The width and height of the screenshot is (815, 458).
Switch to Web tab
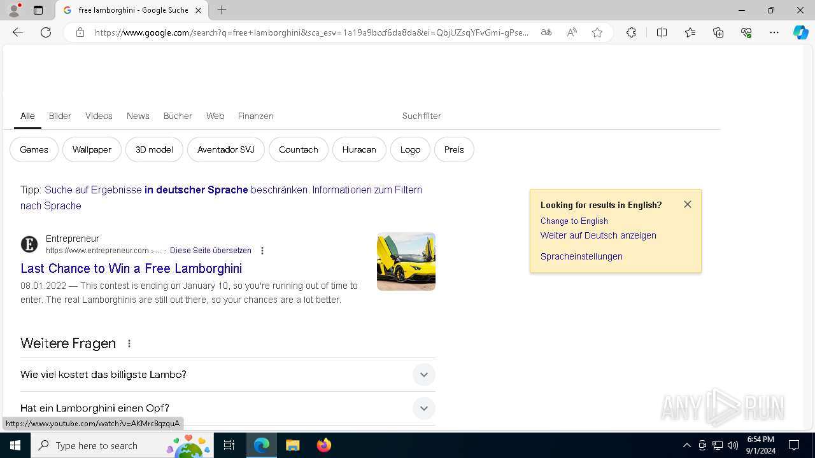(x=215, y=116)
